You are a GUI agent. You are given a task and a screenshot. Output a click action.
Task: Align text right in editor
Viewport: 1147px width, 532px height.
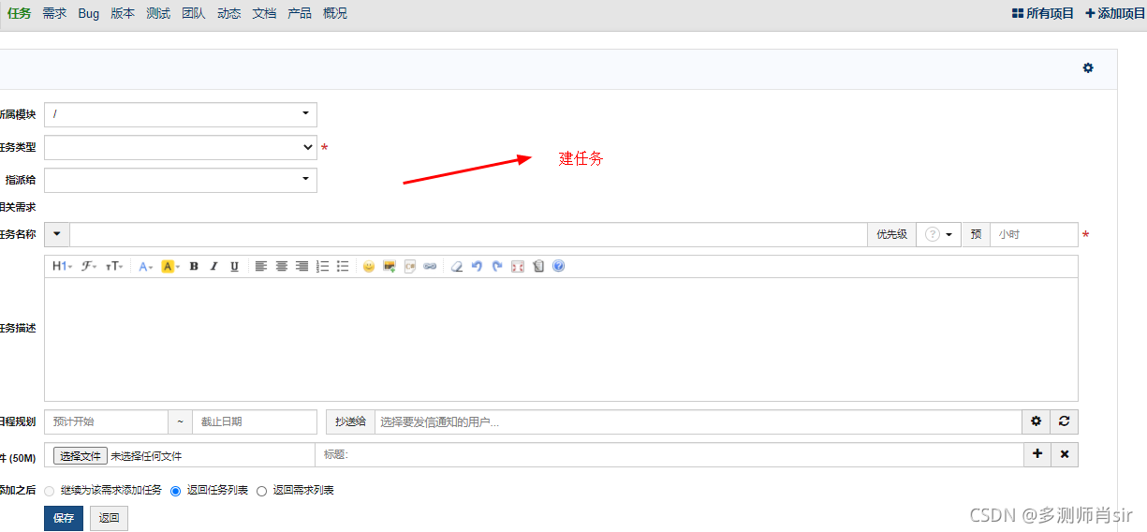point(301,267)
